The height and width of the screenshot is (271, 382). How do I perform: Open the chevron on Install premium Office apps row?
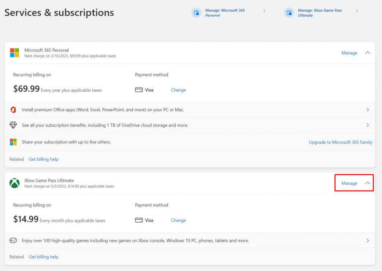(367, 110)
